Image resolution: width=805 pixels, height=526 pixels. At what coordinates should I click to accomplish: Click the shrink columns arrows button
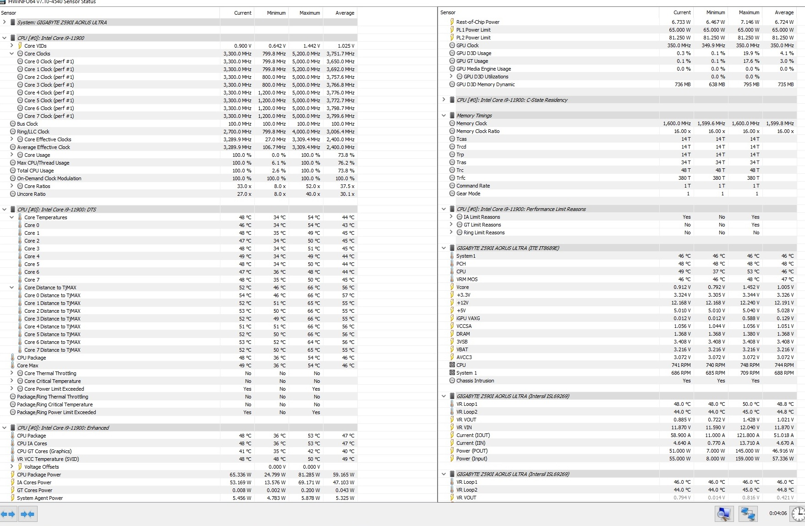(28, 514)
